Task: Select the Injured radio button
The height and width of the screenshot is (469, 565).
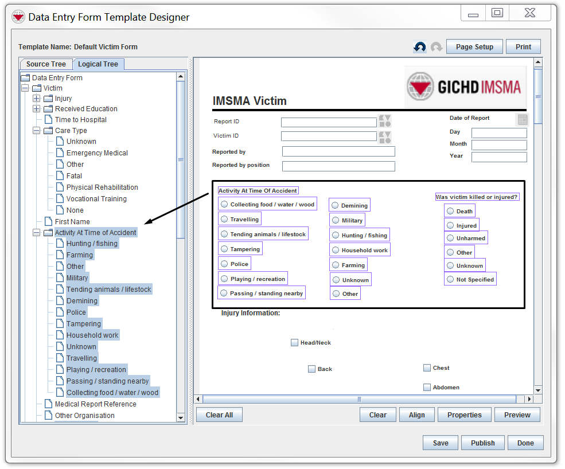Action: point(450,225)
